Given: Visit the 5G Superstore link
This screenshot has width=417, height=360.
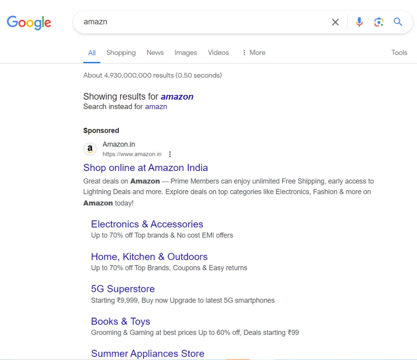Looking at the screenshot, I should pos(123,289).
